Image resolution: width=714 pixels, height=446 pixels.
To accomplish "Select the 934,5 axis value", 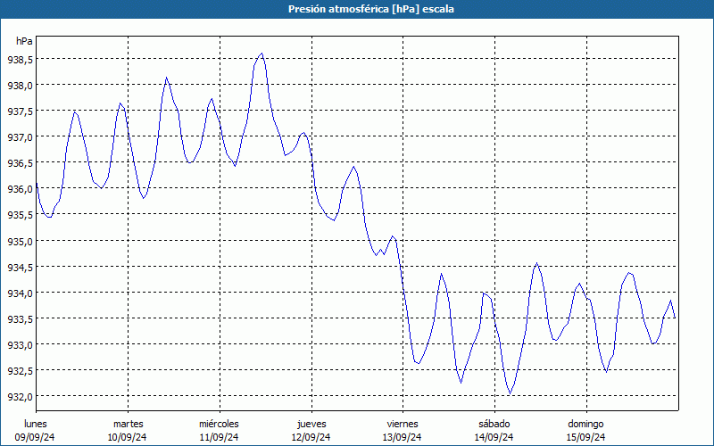I will tap(20, 267).
